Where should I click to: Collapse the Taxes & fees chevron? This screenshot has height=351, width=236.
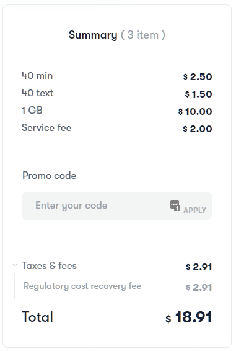[15, 265]
